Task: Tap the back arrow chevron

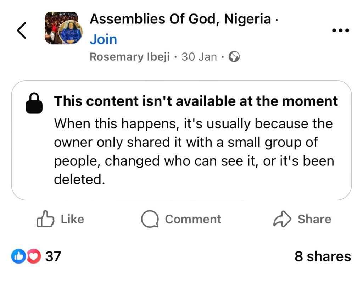Action: (x=22, y=30)
